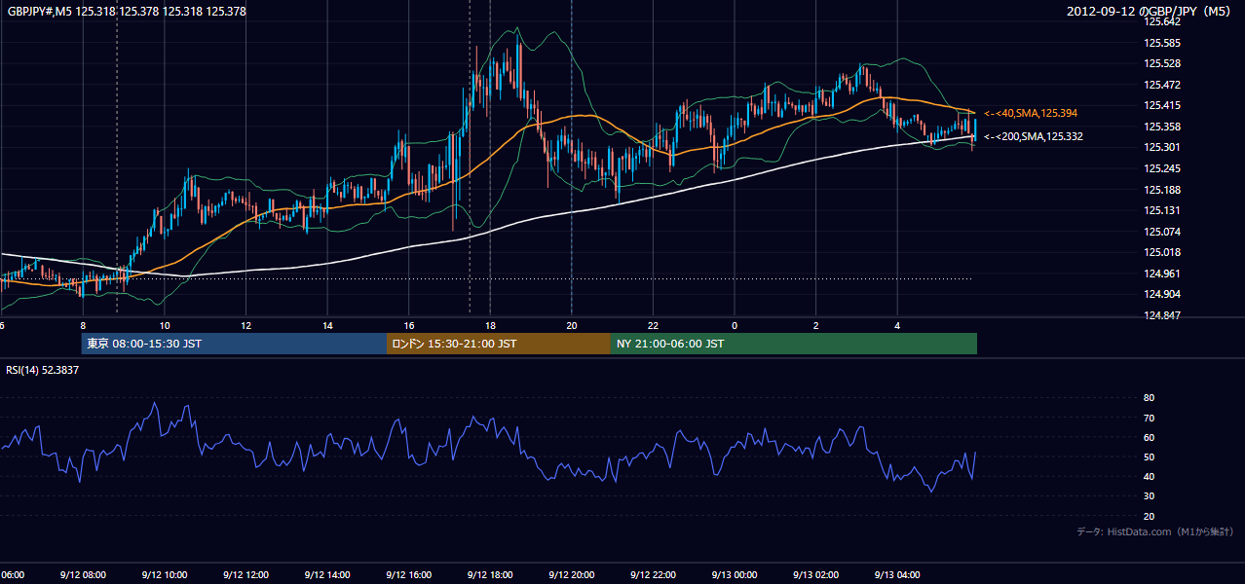Click hour marker 10 on the chart time axis
This screenshot has height=584, width=1245.
coord(165,325)
